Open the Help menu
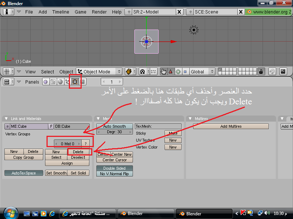The image size is (293, 219). [117, 12]
